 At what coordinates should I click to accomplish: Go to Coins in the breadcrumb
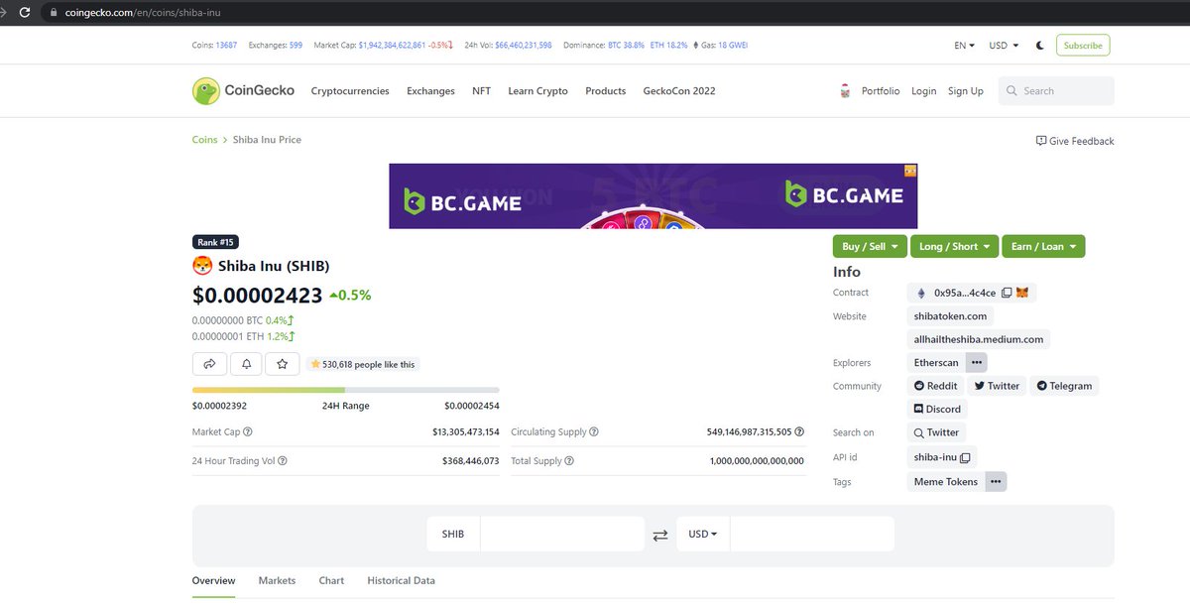204,140
